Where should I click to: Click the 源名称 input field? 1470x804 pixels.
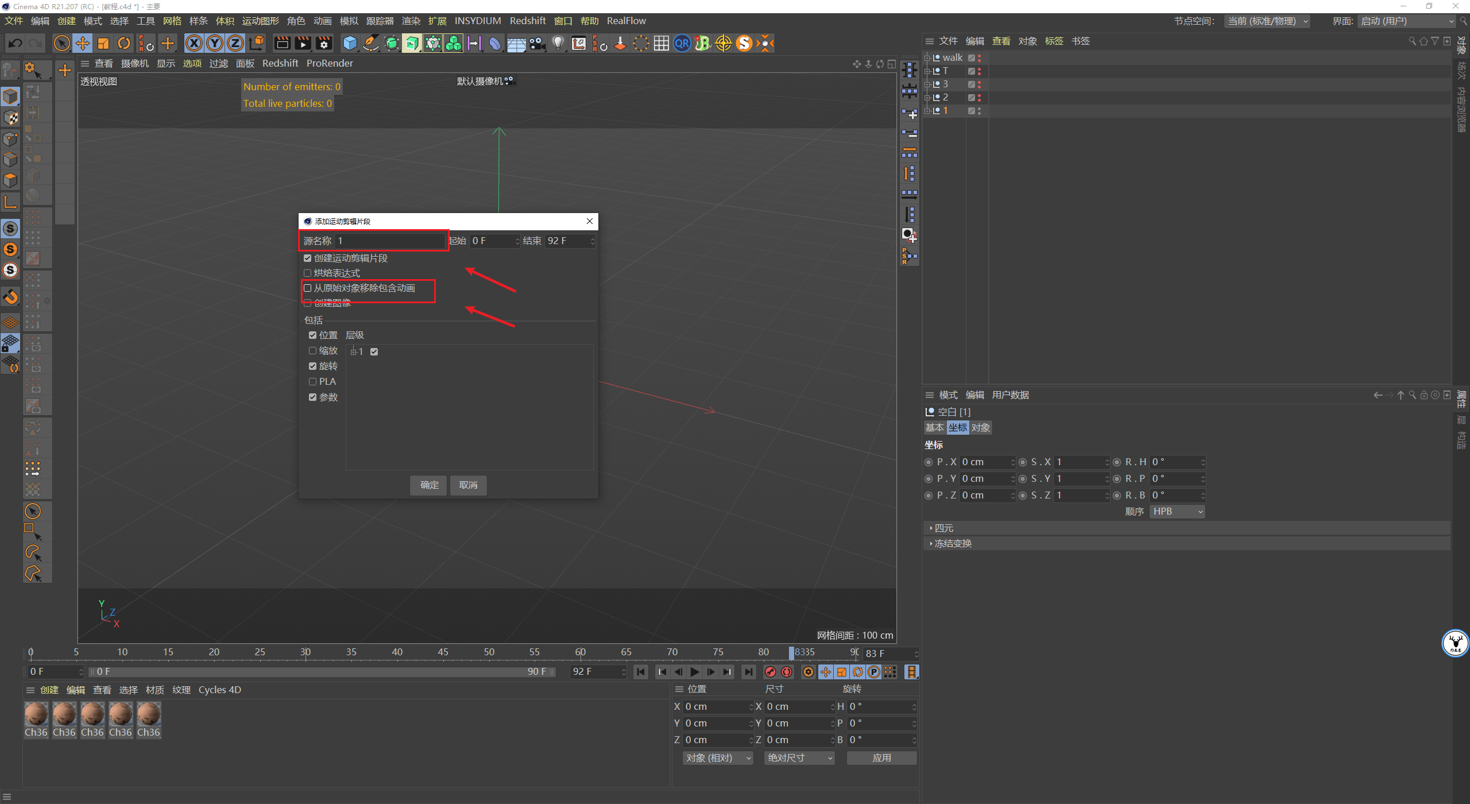click(390, 241)
